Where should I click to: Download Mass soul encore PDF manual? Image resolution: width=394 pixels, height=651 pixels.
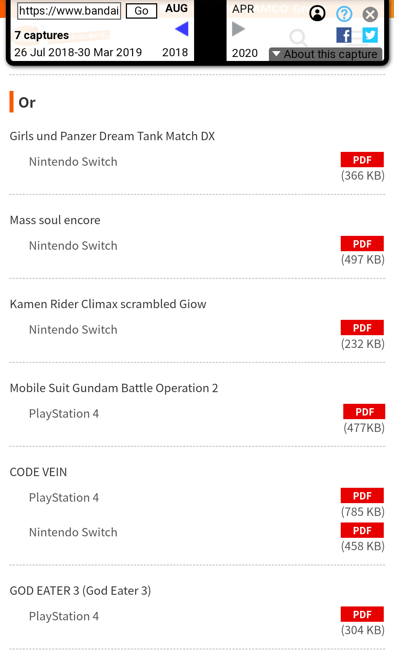(x=362, y=244)
